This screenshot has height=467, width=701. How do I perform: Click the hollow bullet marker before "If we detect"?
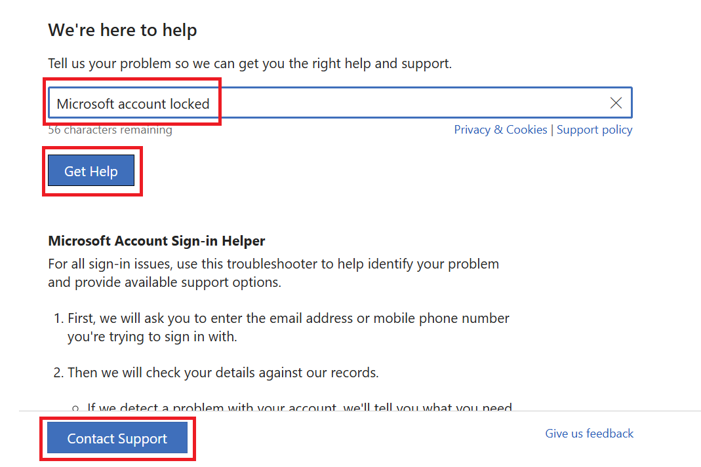point(75,408)
